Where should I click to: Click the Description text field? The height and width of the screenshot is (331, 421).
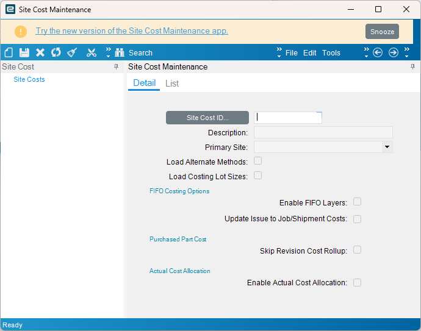323,132
